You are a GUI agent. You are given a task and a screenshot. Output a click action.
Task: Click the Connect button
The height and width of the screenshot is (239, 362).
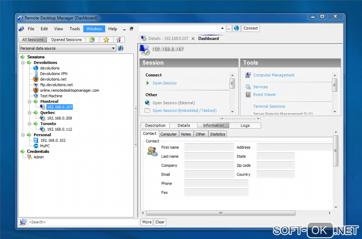pos(251,28)
